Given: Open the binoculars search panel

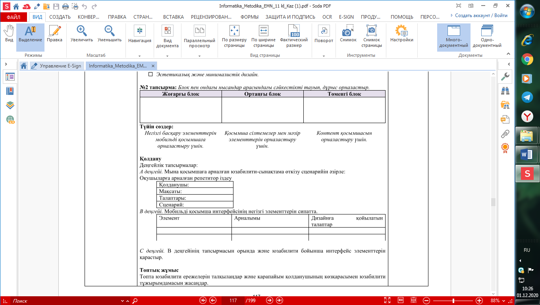Looking at the screenshot, I should 505,91.
